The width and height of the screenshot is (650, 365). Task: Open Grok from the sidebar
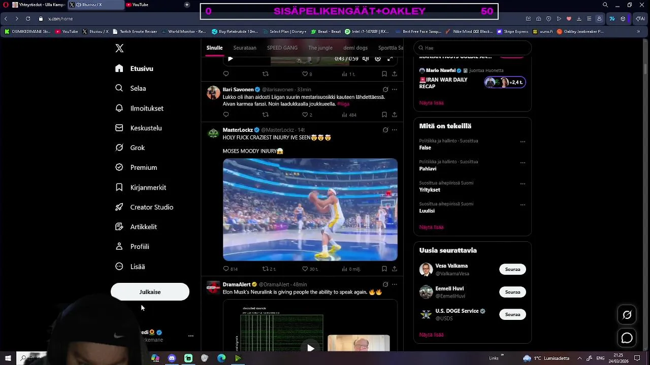(x=131, y=148)
